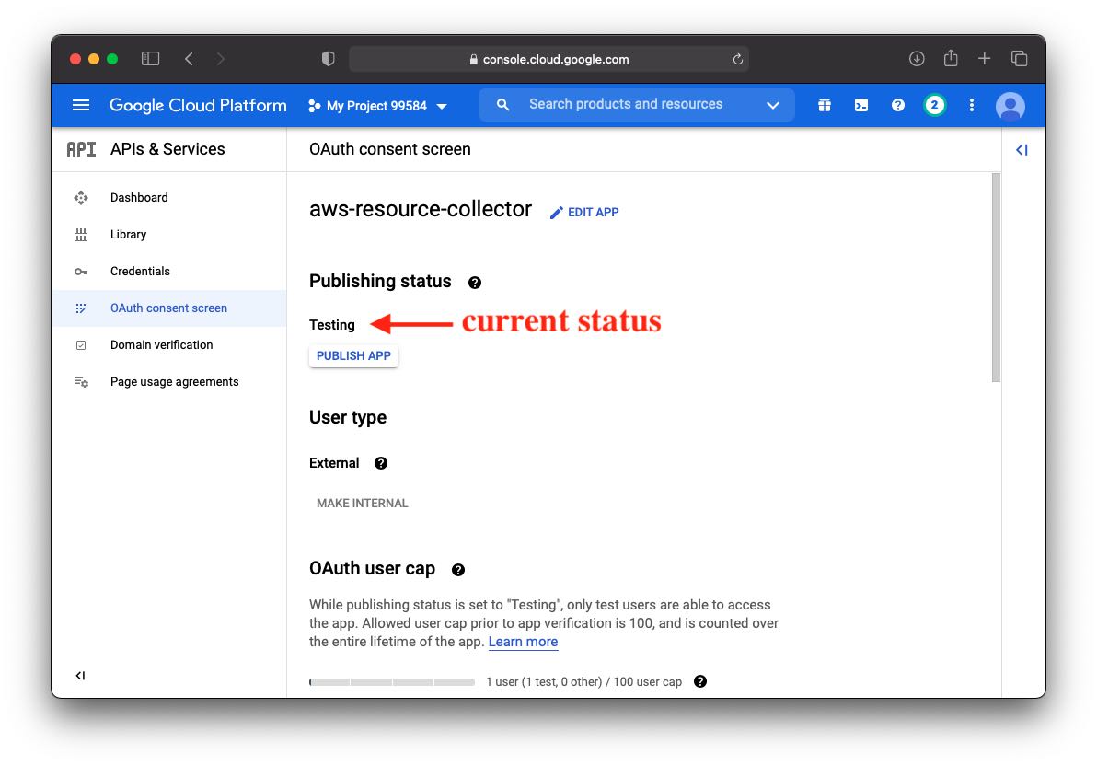Image resolution: width=1097 pixels, height=766 pixels.
Task: Show Safari tab overview
Action: coord(1020,59)
